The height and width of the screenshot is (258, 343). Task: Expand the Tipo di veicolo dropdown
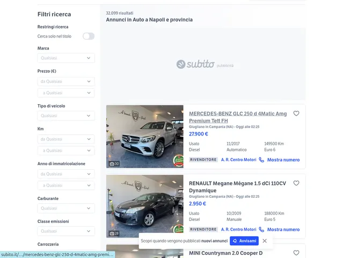tap(66, 116)
